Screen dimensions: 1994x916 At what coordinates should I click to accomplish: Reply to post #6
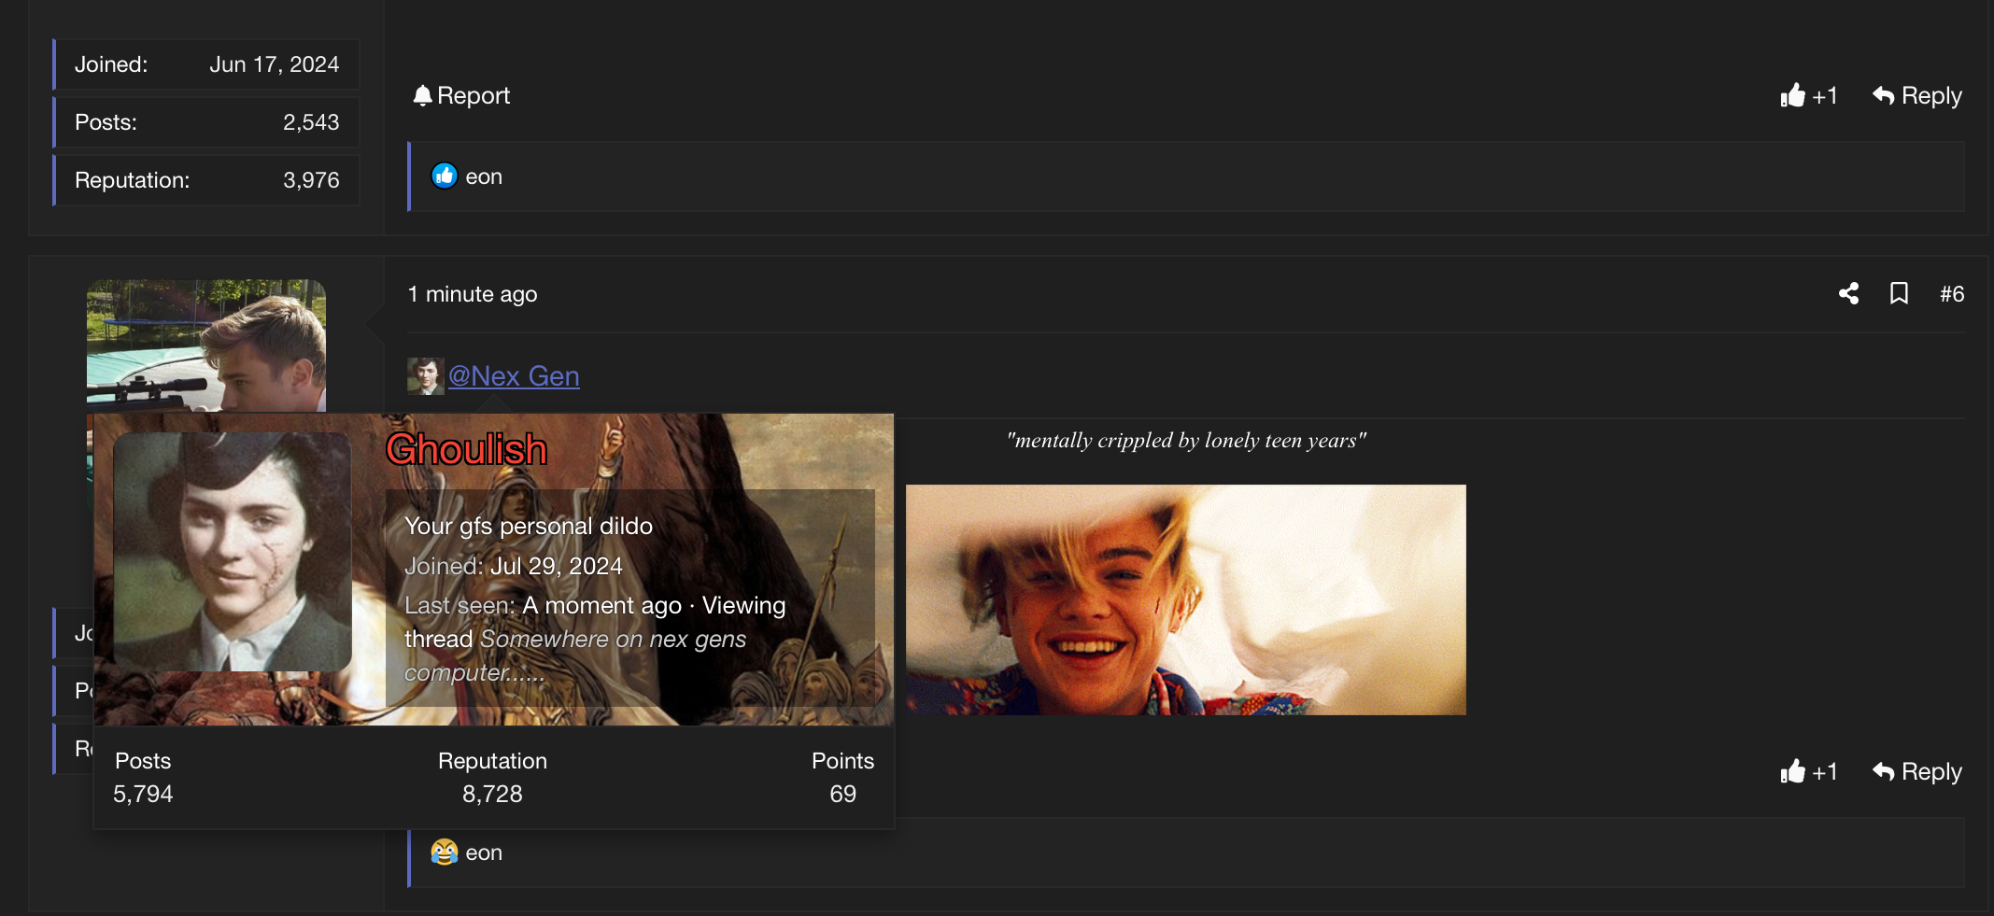point(1916,771)
